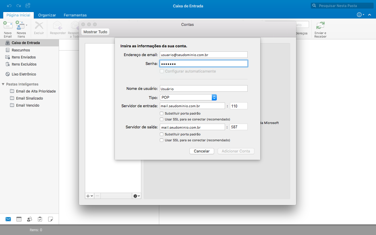The height and width of the screenshot is (235, 376).
Task: Select the Lixo Eletrônico folder
Action: 24,74
